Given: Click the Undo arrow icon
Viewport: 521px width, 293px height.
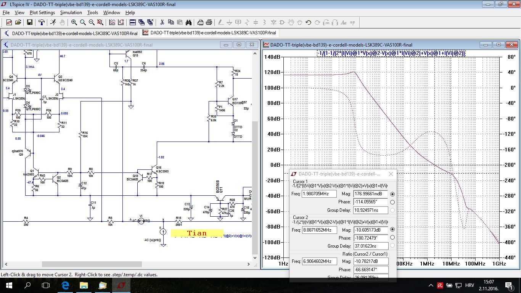Looking at the screenshot, I should (x=309, y=23).
